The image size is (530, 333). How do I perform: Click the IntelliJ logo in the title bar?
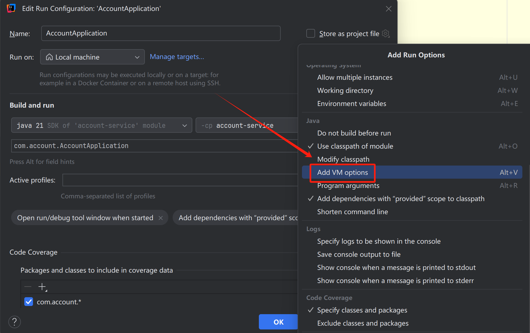[x=11, y=8]
